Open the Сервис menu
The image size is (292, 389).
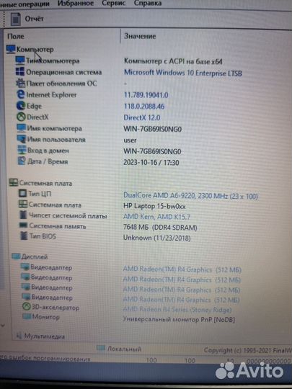pos(114,3)
